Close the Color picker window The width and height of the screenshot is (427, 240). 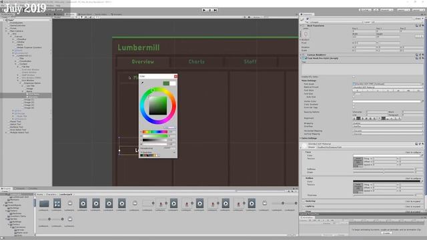175,77
